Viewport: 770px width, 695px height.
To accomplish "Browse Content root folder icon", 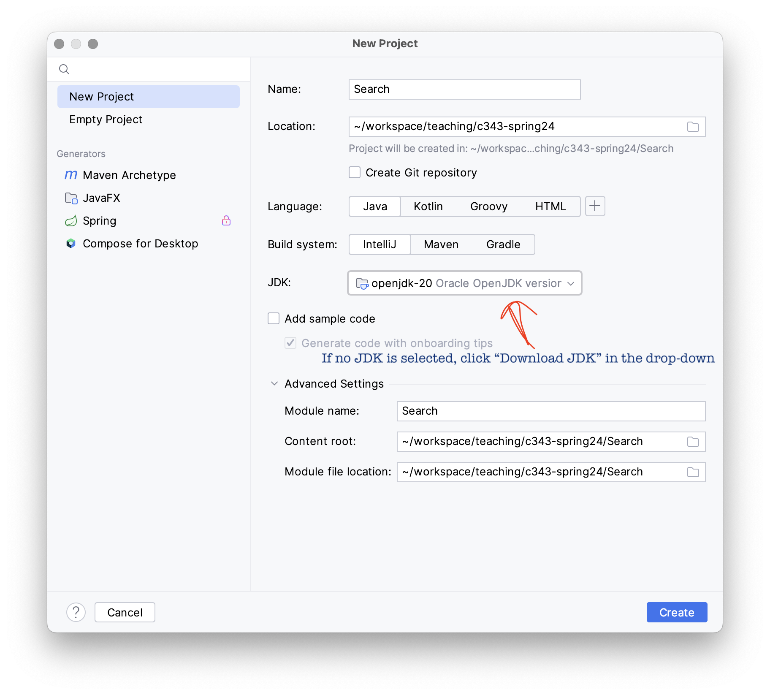I will 693,442.
